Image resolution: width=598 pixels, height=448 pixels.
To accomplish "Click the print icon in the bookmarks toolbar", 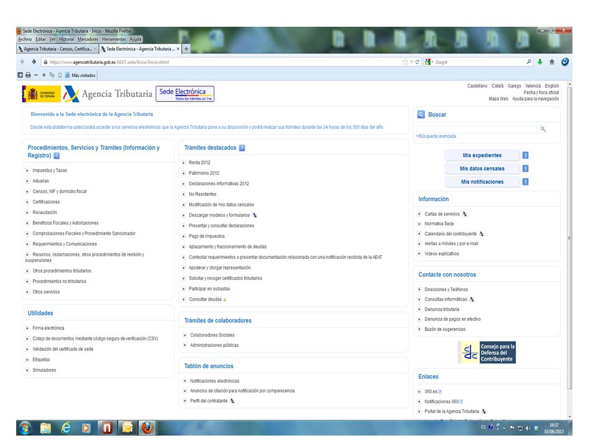I will (x=28, y=75).
